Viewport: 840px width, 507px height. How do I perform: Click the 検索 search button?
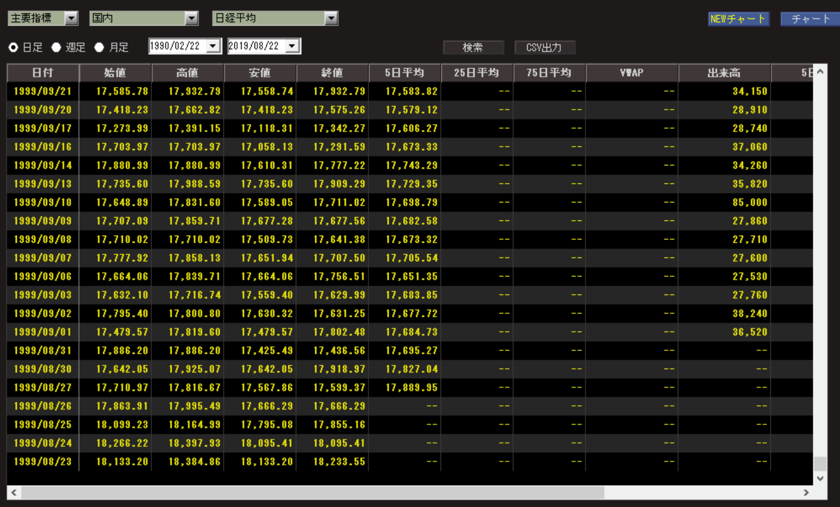473,47
